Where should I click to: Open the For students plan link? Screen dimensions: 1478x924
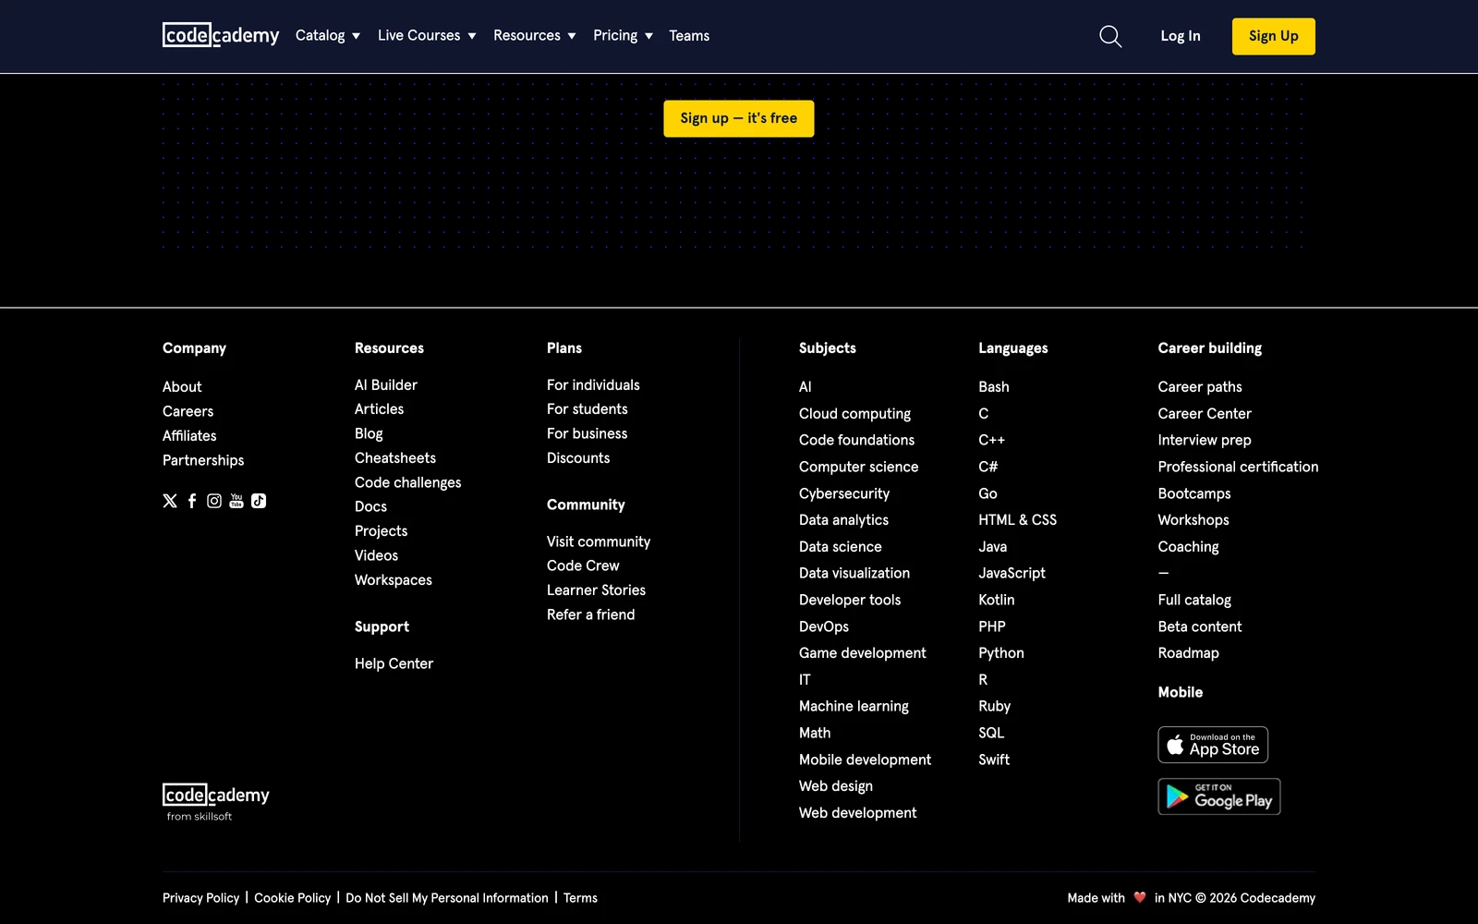pyautogui.click(x=587, y=409)
